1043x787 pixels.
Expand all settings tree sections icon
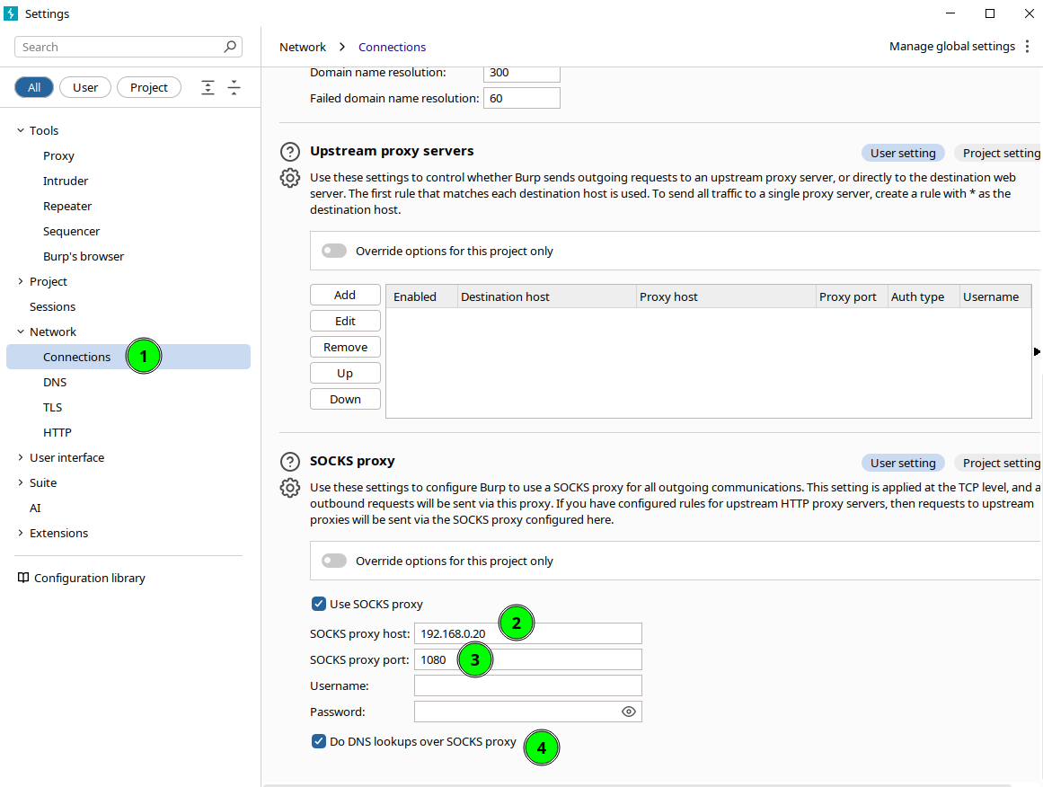click(x=208, y=87)
